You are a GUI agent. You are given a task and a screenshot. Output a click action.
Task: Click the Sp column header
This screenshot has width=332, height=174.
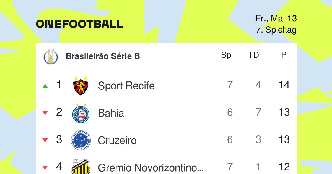point(226,55)
